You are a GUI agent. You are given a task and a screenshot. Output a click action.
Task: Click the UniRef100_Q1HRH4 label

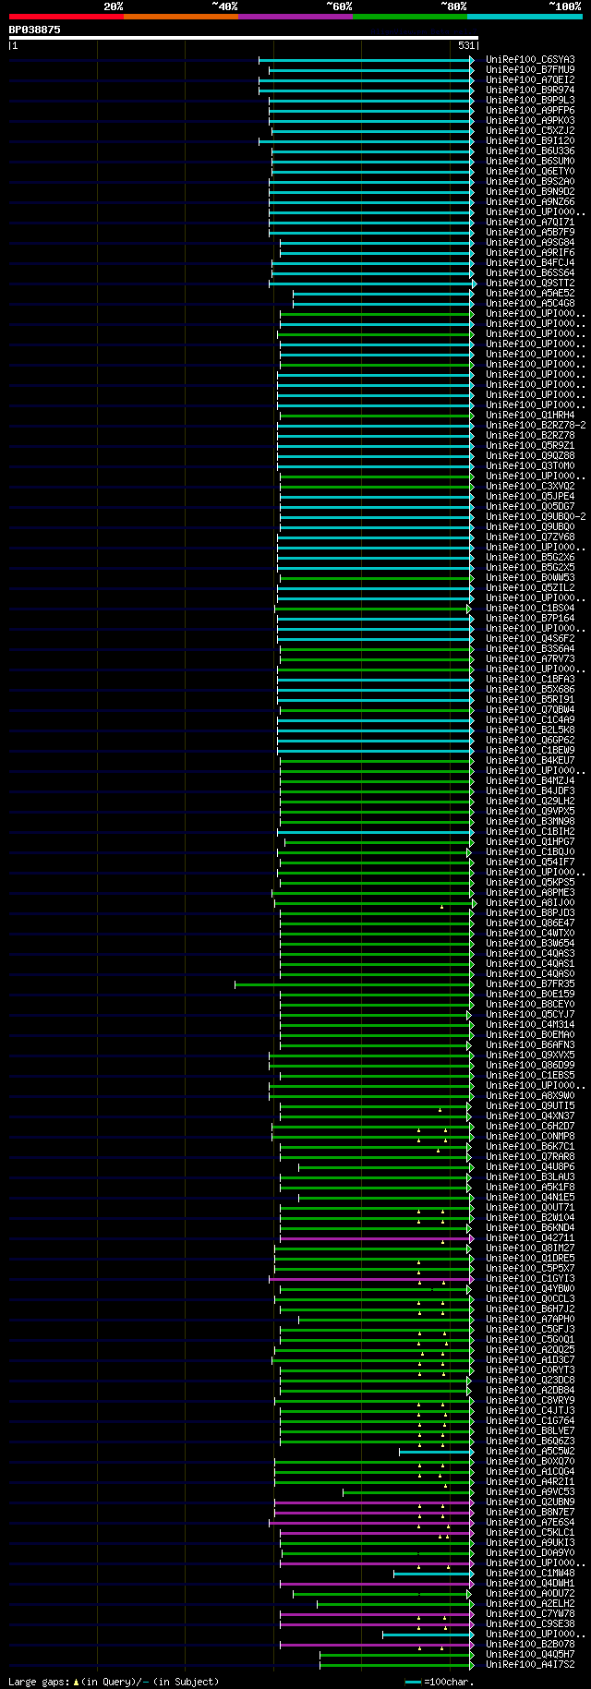click(x=530, y=416)
